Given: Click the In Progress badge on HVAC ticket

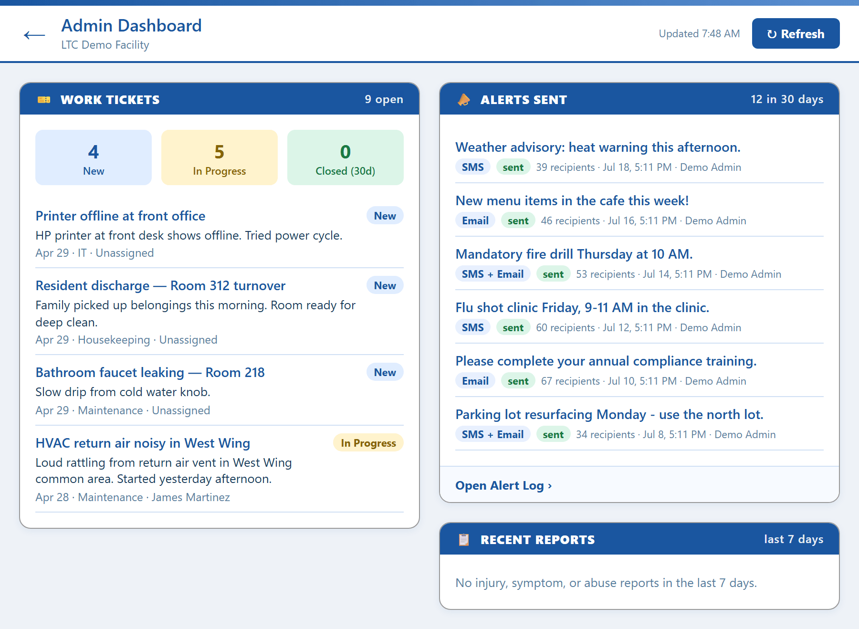Looking at the screenshot, I should [368, 443].
